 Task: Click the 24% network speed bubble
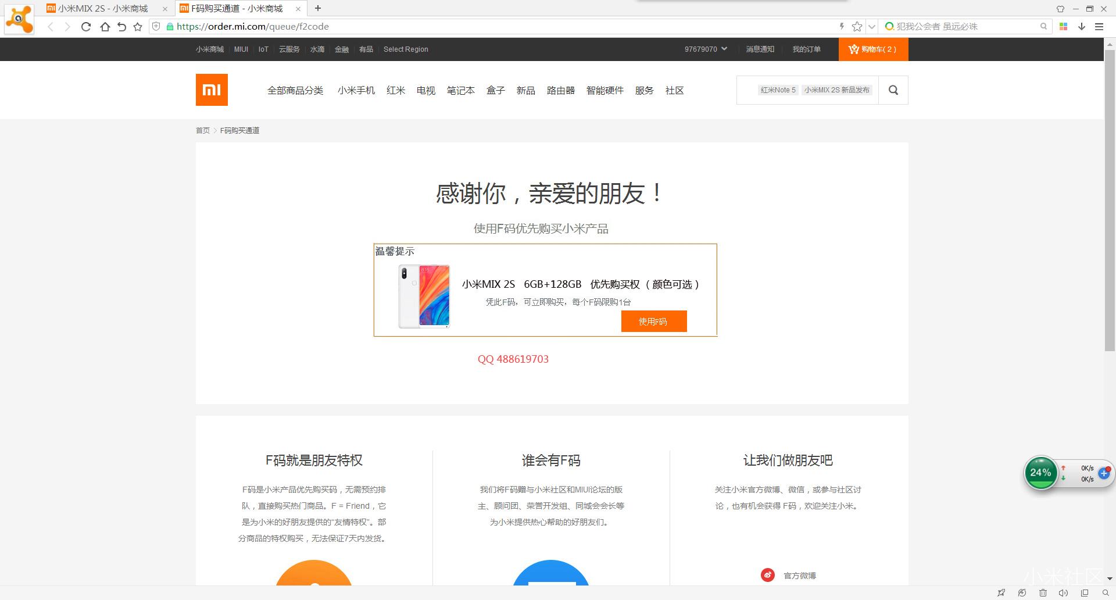pos(1040,473)
